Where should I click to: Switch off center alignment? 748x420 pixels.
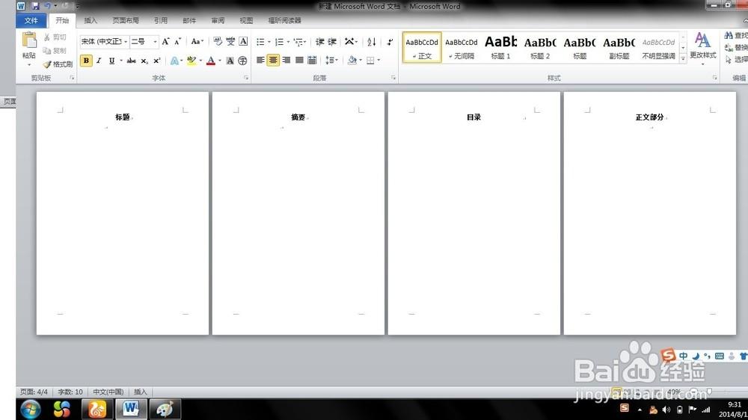point(273,61)
